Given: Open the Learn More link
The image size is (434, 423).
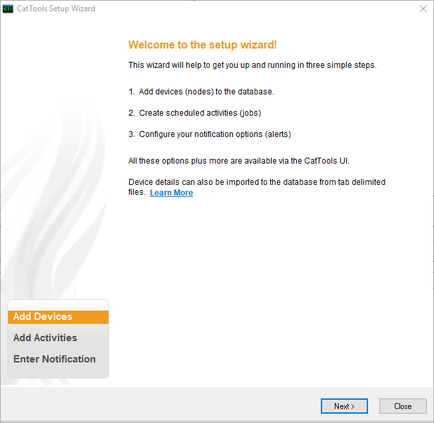Looking at the screenshot, I should tap(171, 193).
